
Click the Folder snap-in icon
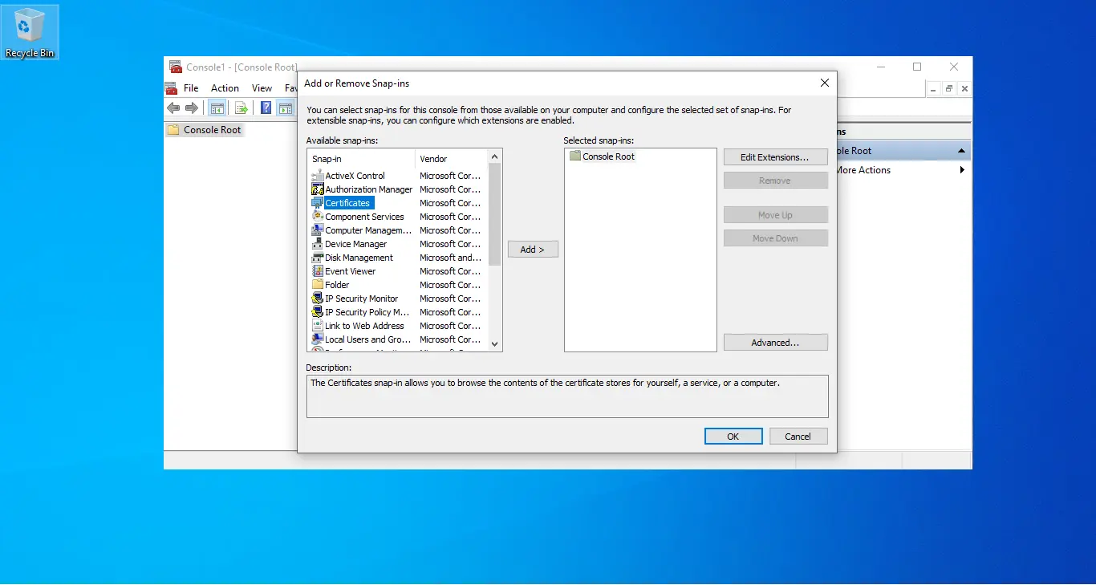(318, 285)
